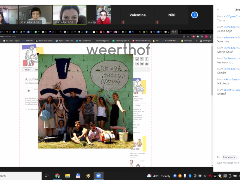Open Zoom from the taskbar
This screenshot has height=180, width=240.
pos(99,176)
